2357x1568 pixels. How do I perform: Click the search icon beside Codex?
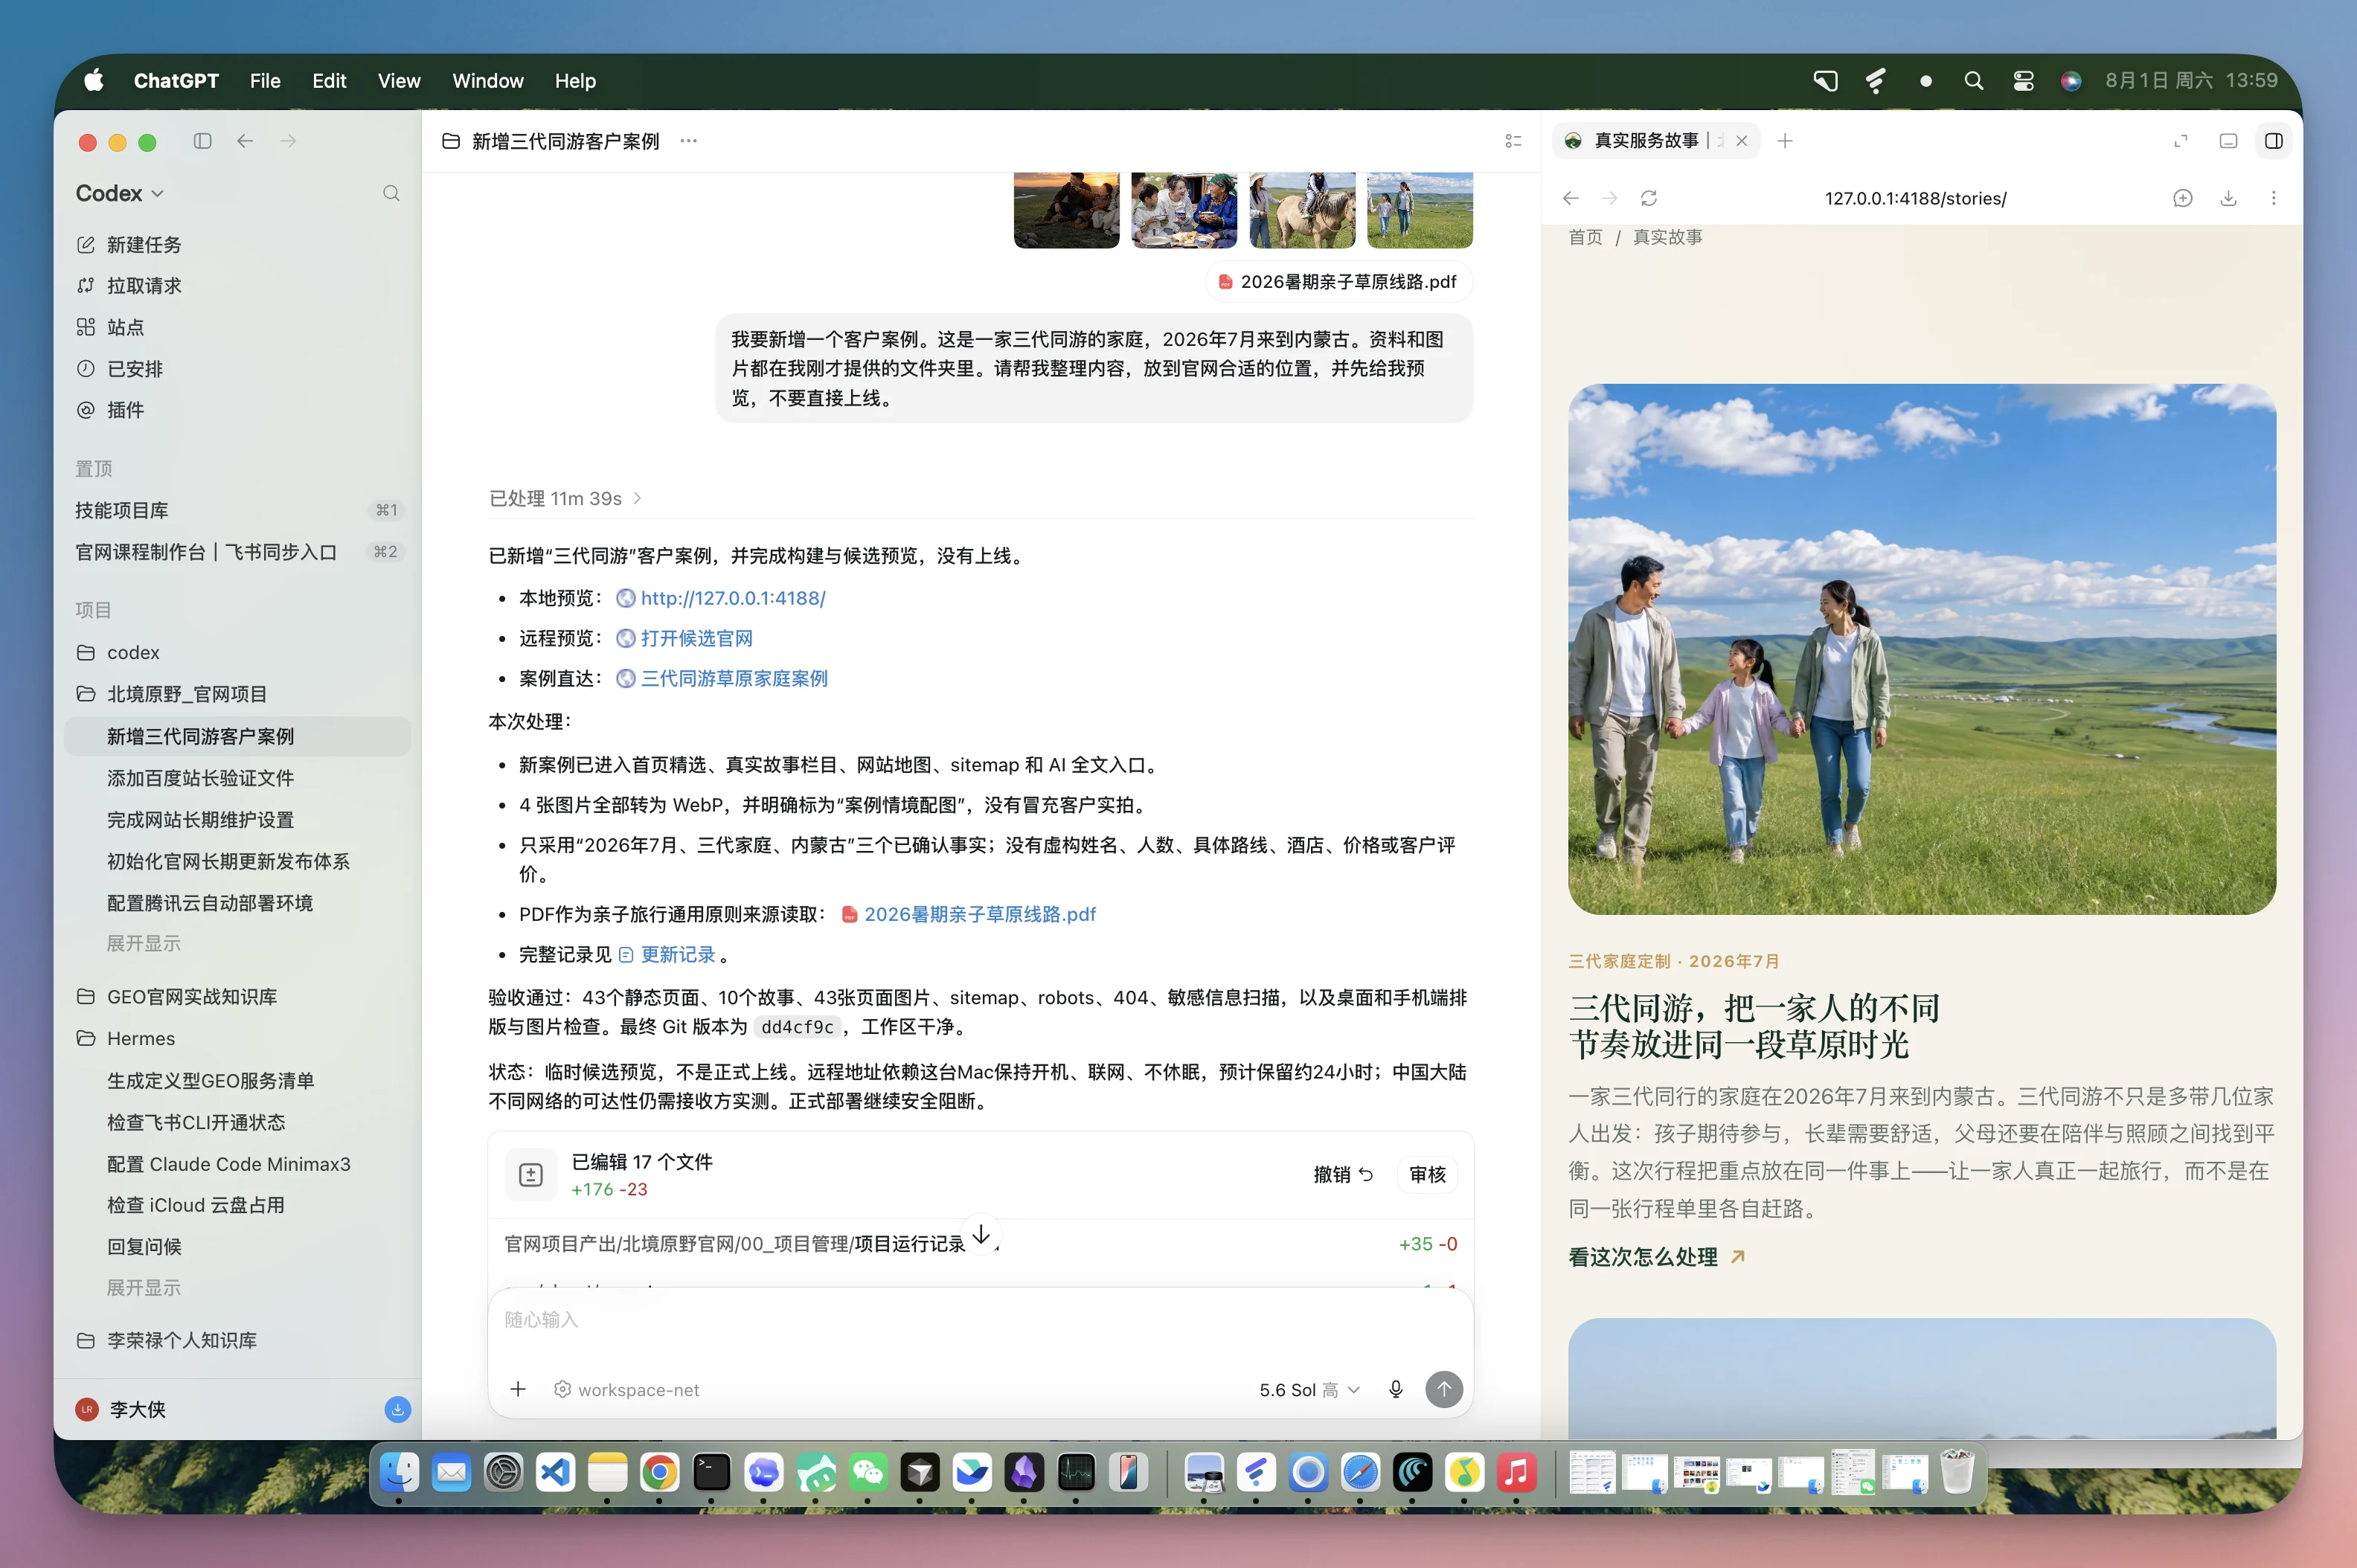(391, 193)
